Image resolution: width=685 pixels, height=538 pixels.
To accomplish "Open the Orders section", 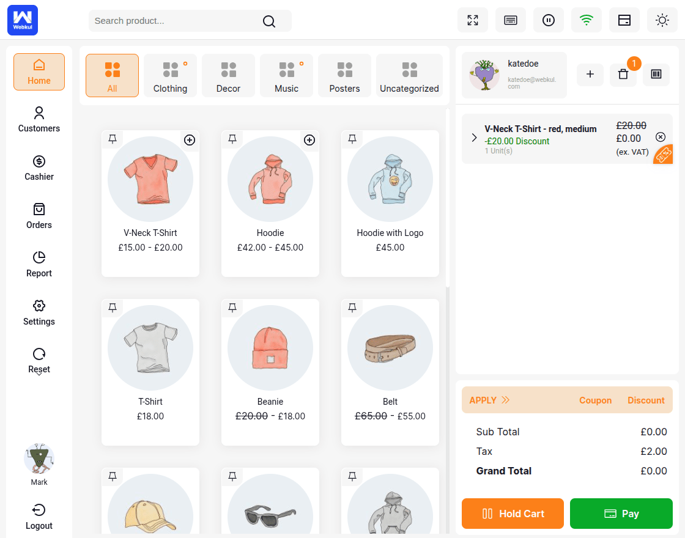I will click(39, 216).
